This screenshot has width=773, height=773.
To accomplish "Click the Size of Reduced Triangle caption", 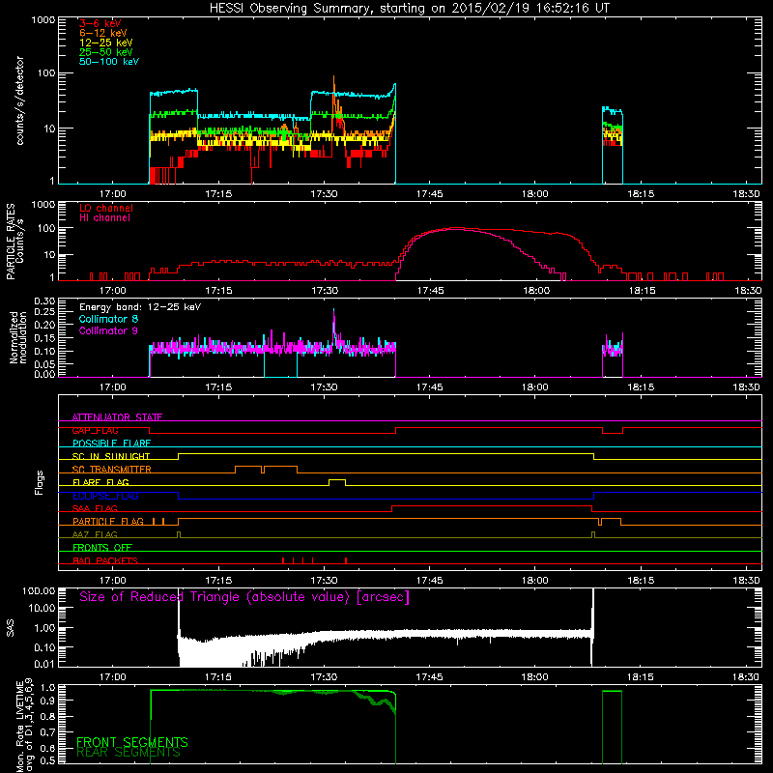I will [244, 597].
